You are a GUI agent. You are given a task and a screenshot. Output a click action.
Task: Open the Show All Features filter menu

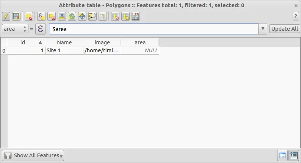[x=33, y=155]
